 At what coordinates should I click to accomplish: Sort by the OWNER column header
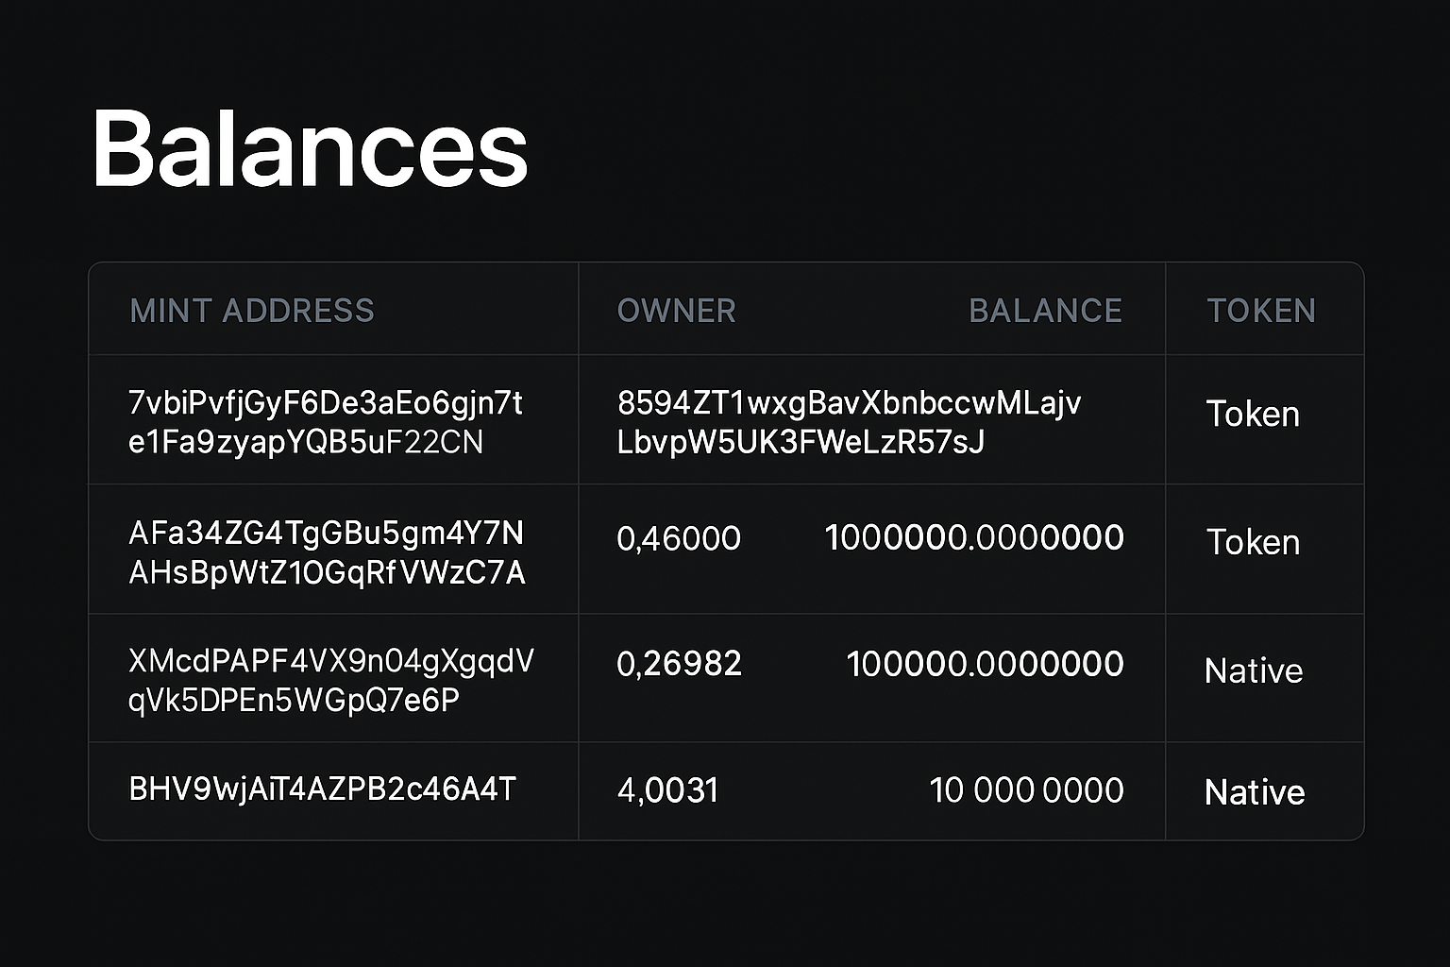[676, 311]
